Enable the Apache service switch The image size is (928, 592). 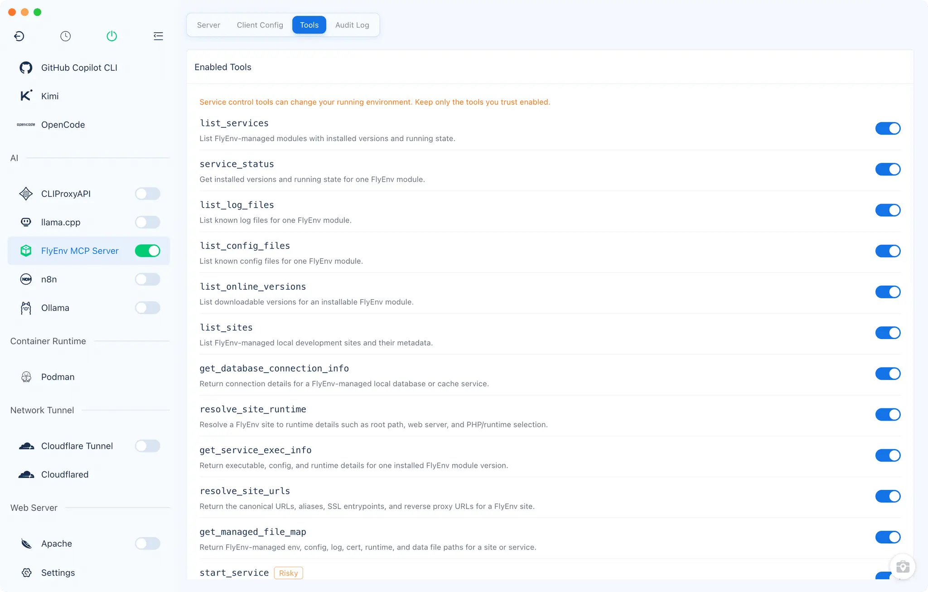click(x=148, y=543)
